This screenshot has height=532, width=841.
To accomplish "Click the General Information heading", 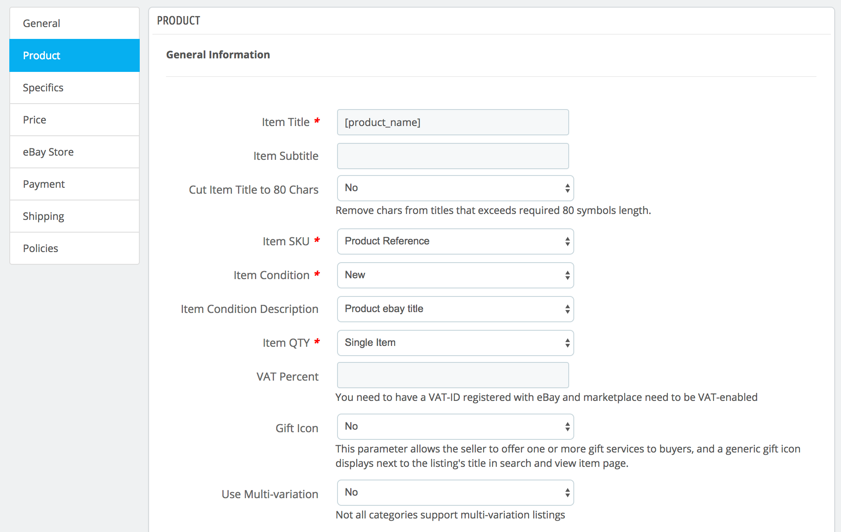I will (218, 55).
